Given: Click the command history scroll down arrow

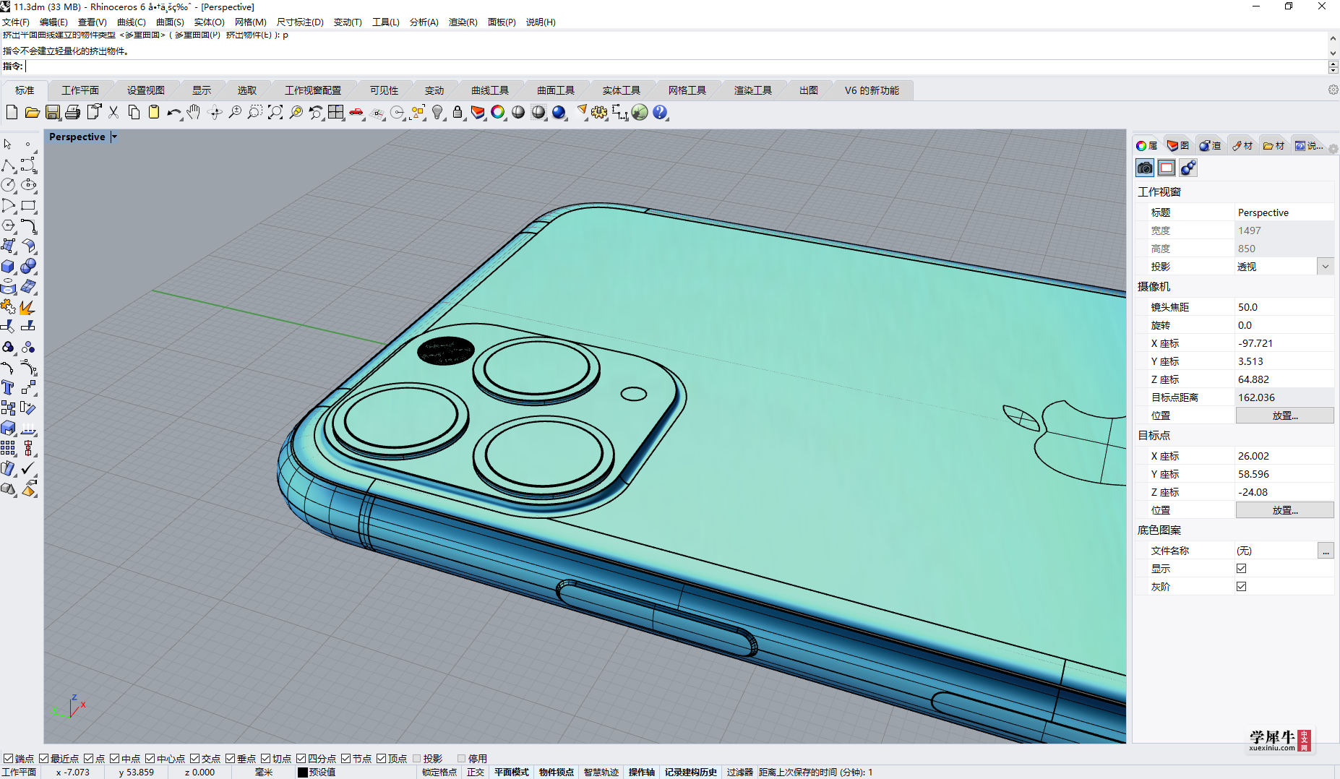Looking at the screenshot, I should pos(1333,53).
